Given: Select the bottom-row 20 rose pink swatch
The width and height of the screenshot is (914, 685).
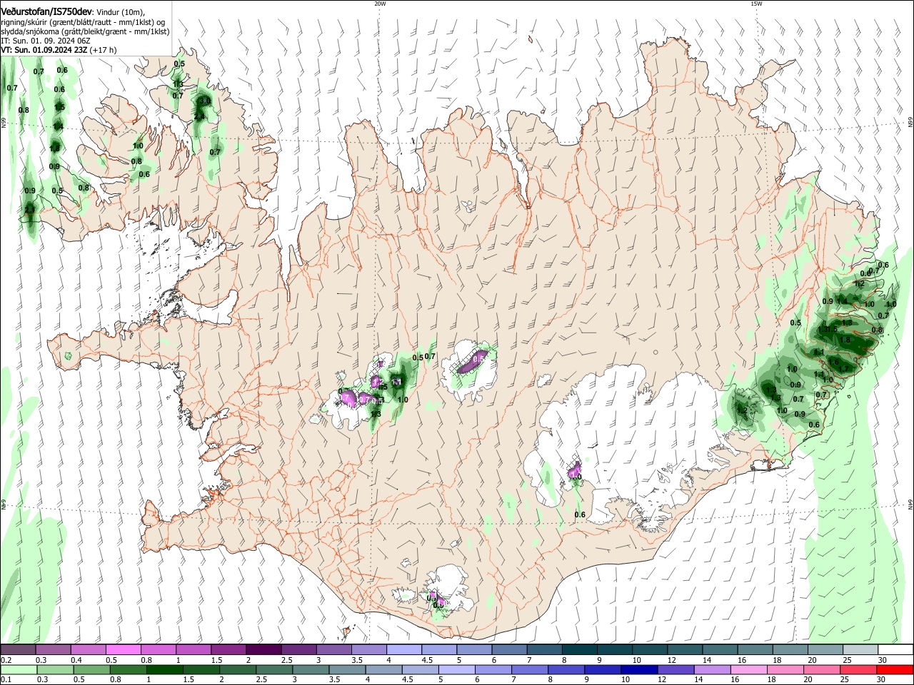Looking at the screenshot, I should click(x=821, y=670).
